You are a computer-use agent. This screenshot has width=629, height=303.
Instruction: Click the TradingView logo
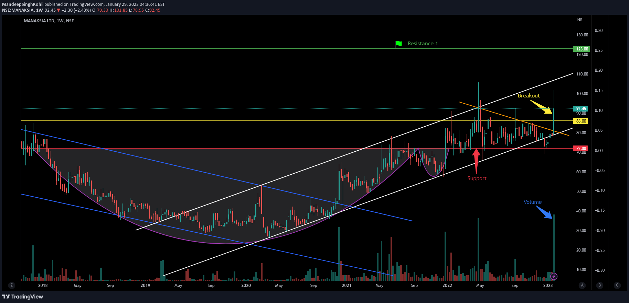(23, 296)
